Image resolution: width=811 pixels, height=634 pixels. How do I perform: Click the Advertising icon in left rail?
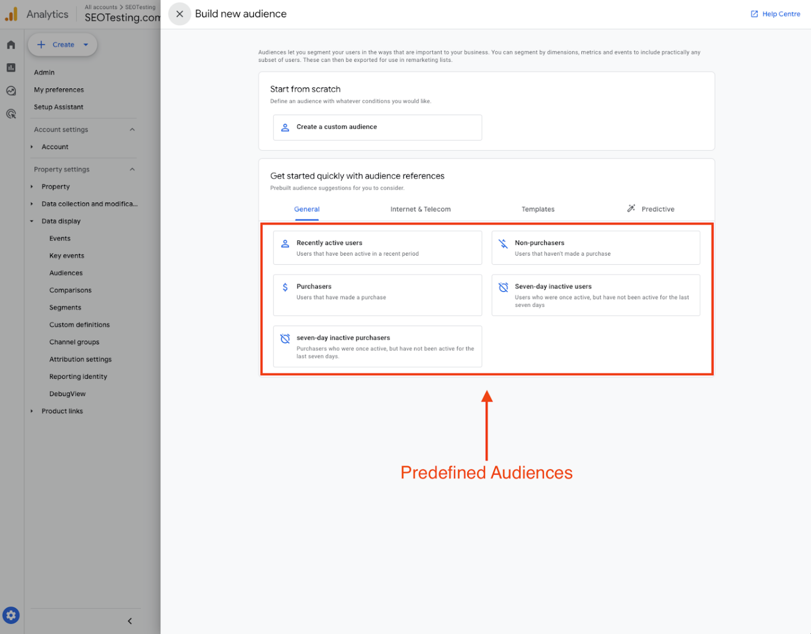tap(11, 114)
